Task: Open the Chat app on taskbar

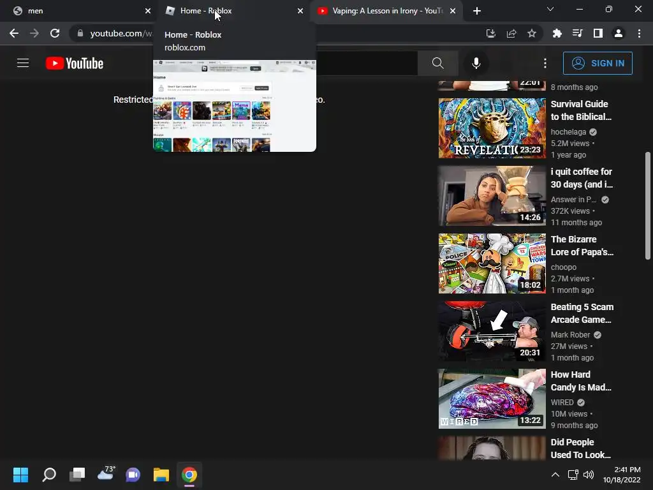Action: pos(133,475)
